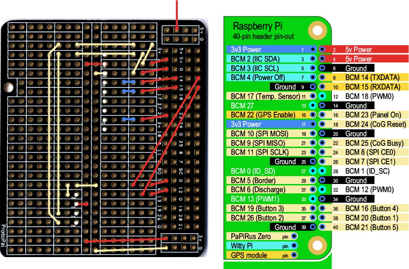The width and height of the screenshot is (409, 269).
Task: Select the Ground pin 6 label
Action: point(356,69)
